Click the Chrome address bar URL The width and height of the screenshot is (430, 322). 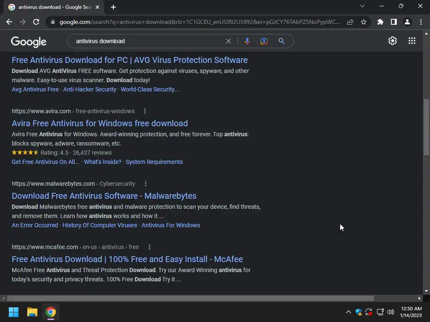[199, 22]
